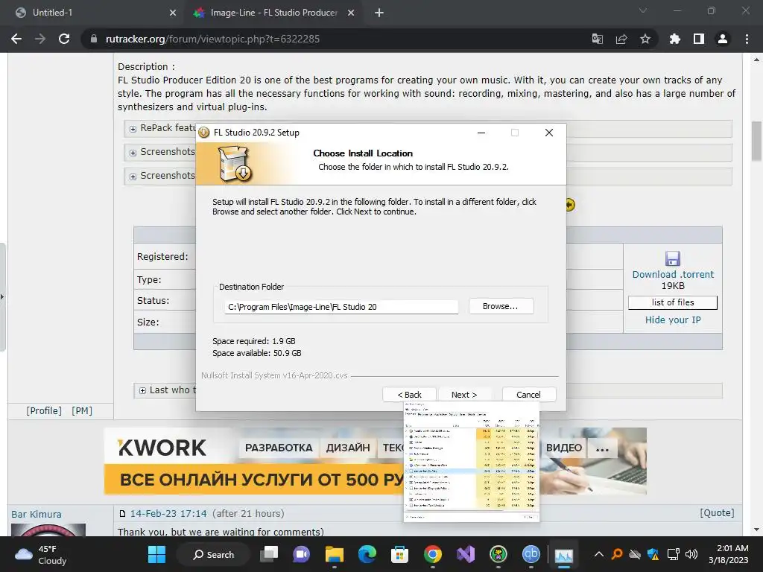Expand the first Screenshots spoiler
This screenshot has height=572, width=763.
(133, 153)
